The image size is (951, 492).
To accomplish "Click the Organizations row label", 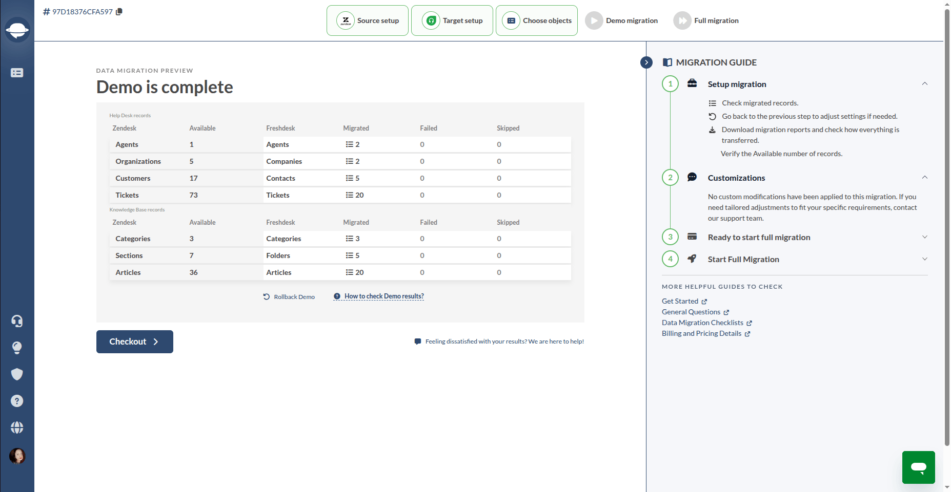I will [138, 161].
